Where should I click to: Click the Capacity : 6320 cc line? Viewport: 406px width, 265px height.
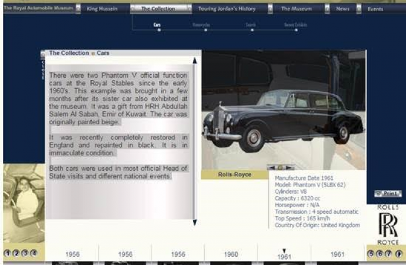[297, 198]
